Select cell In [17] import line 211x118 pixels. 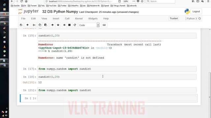117,69
